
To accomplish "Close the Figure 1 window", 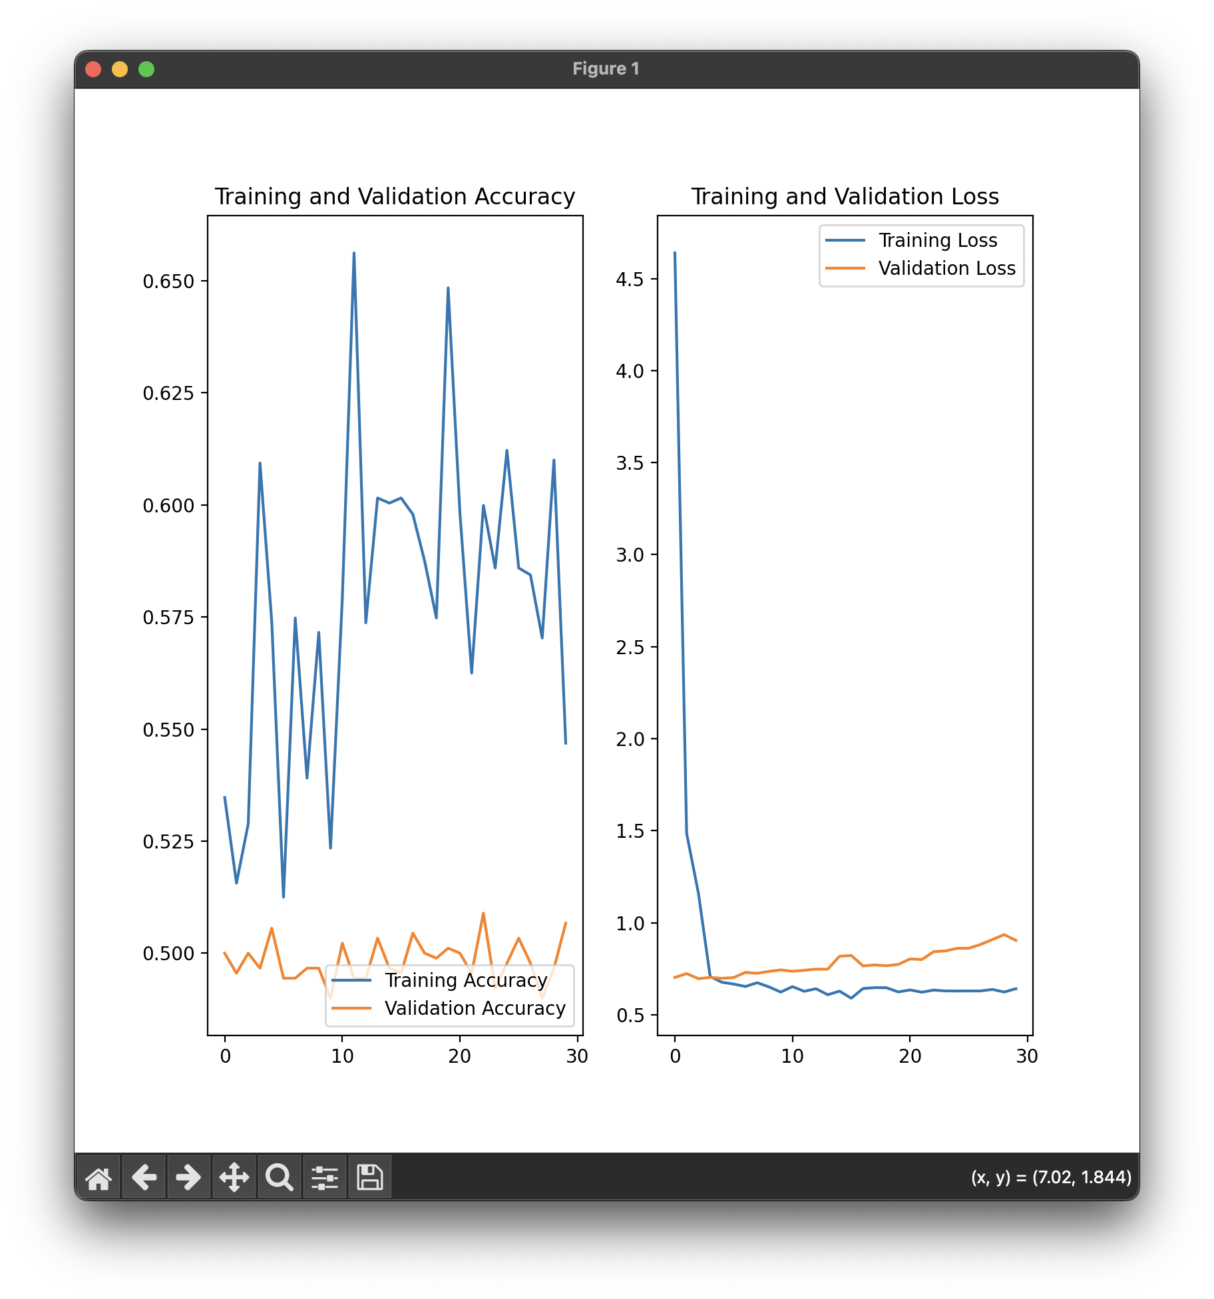I will click(93, 69).
